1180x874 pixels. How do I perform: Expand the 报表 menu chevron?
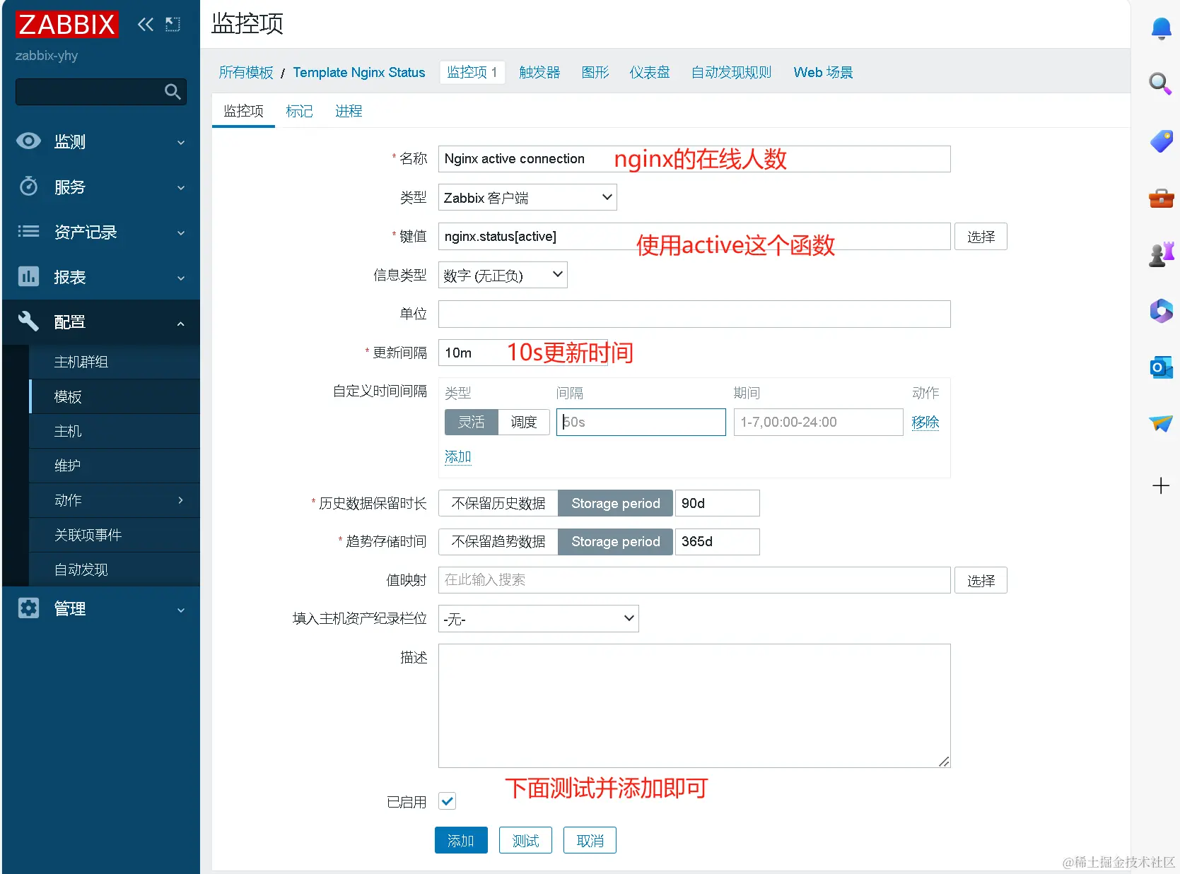click(x=181, y=278)
